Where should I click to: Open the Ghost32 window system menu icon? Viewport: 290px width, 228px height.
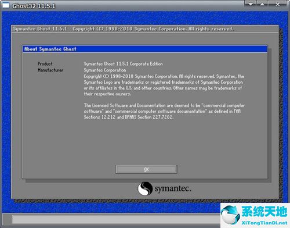click(x=6, y=5)
